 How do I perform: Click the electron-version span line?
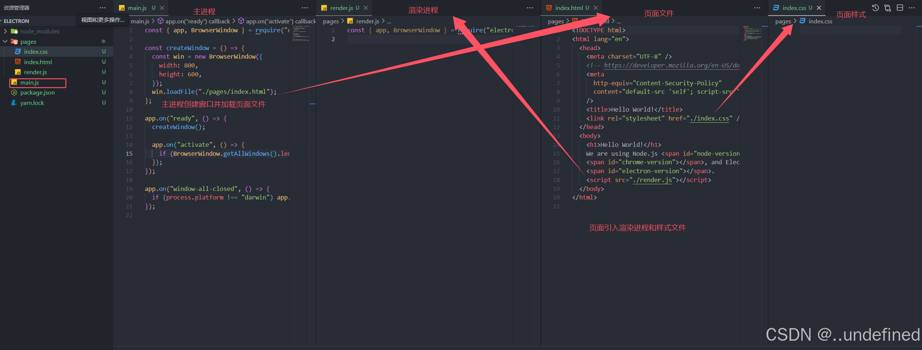(x=650, y=171)
